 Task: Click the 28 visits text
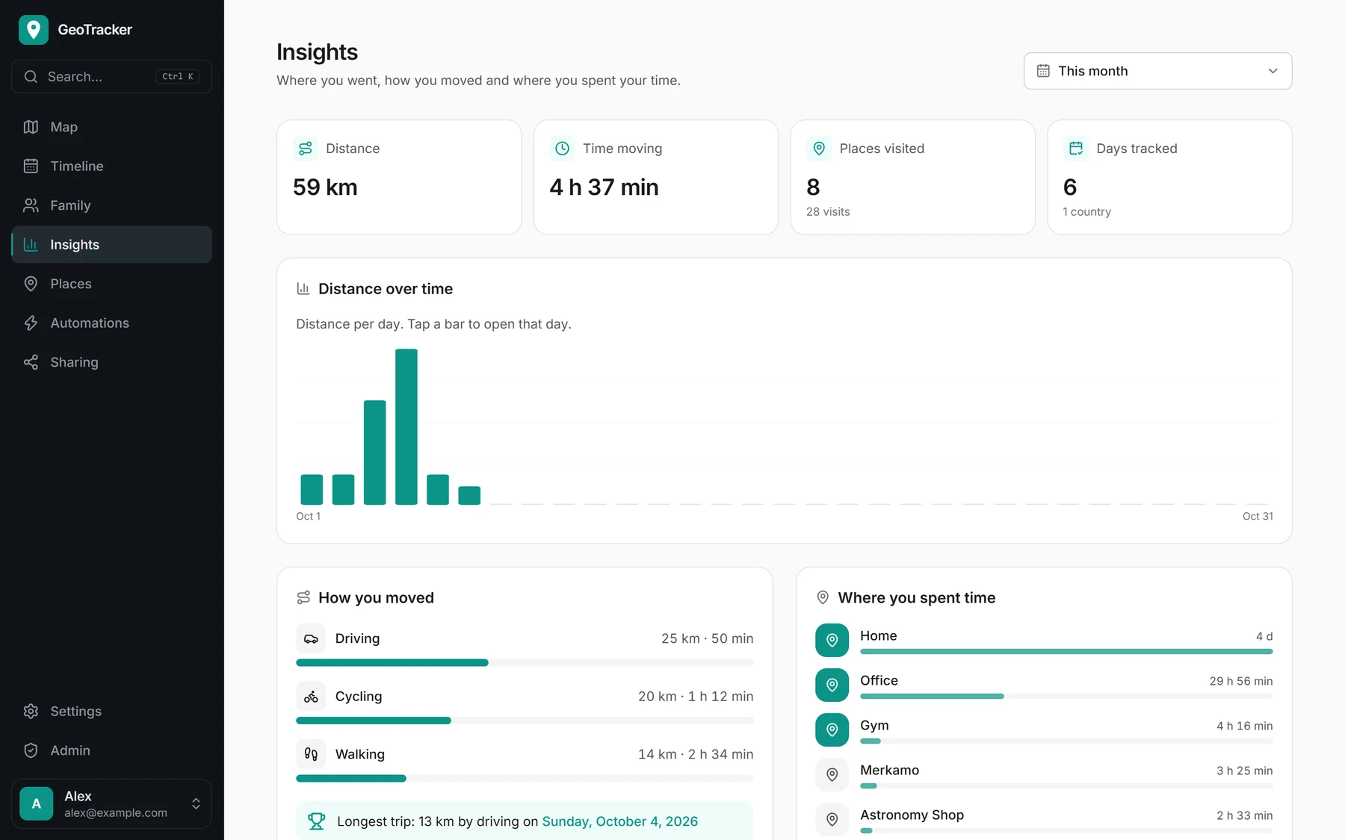pyautogui.click(x=828, y=211)
